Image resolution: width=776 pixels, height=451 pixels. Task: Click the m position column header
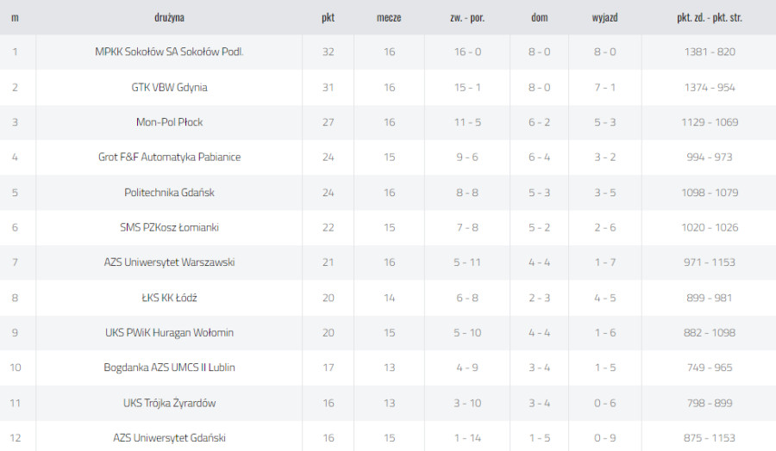click(x=15, y=18)
